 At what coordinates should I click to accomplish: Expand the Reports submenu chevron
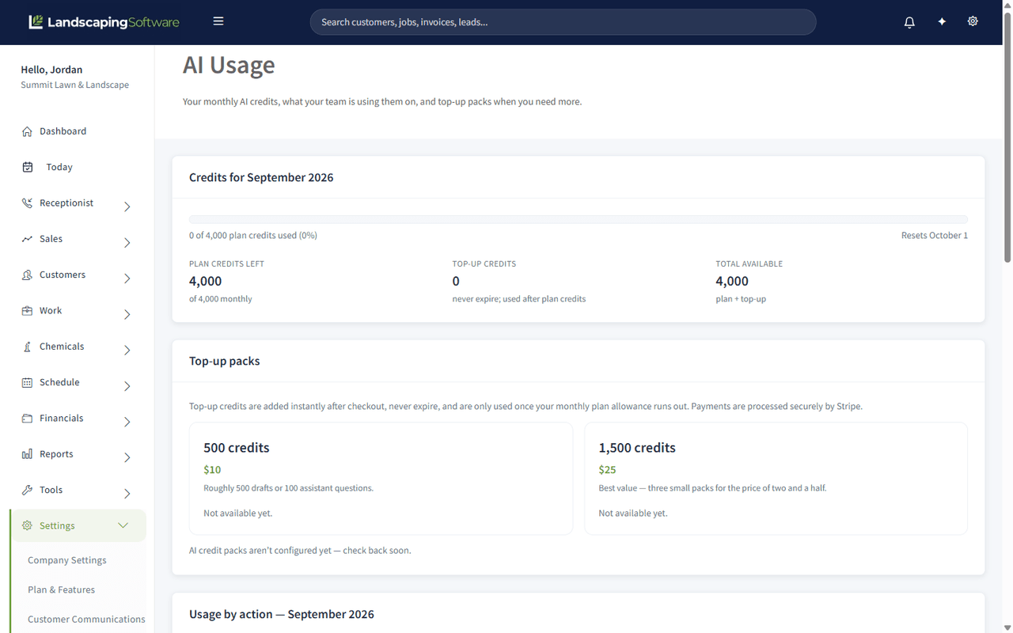(127, 457)
